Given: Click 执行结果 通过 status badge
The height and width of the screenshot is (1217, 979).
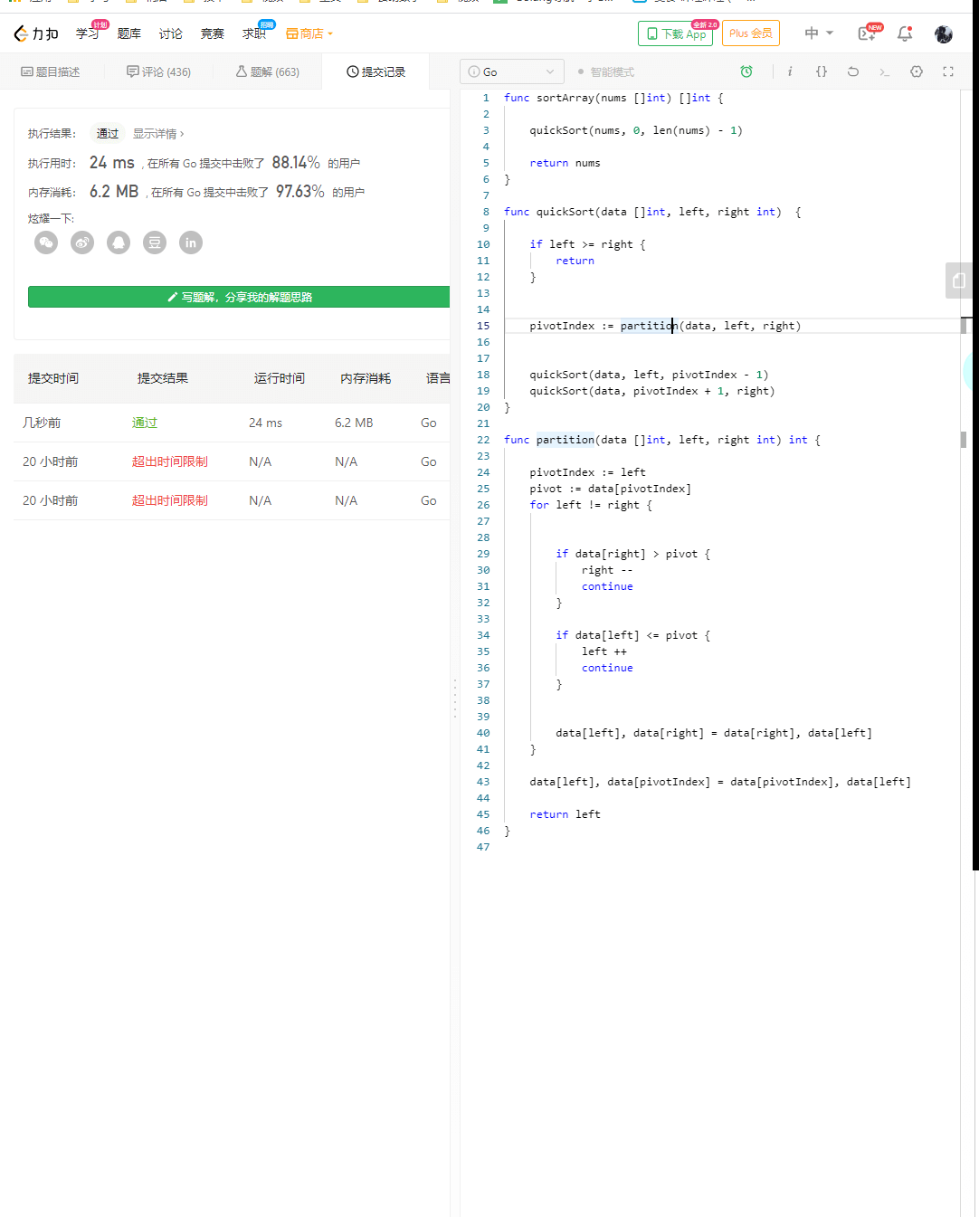Looking at the screenshot, I should [x=108, y=133].
